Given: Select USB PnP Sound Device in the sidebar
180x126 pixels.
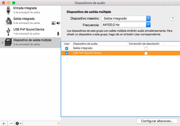Looking at the screenshot, I should [x=30, y=31].
